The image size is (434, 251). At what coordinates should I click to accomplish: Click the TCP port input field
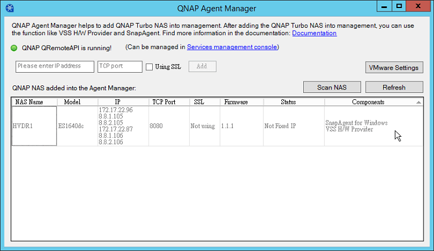pos(120,66)
